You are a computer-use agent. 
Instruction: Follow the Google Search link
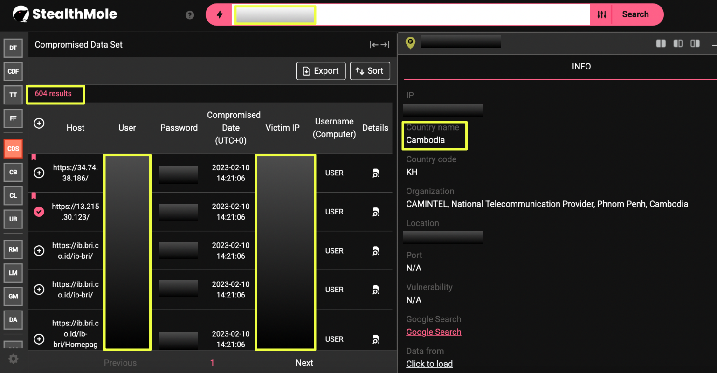click(x=433, y=332)
